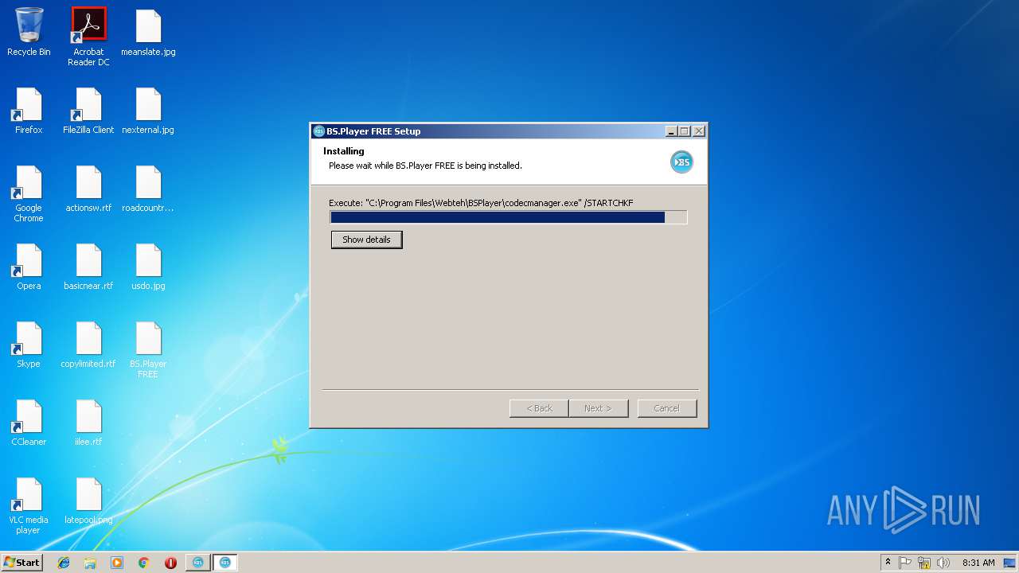Open the volume speaker icon
1019x573 pixels.
pyautogui.click(x=943, y=563)
